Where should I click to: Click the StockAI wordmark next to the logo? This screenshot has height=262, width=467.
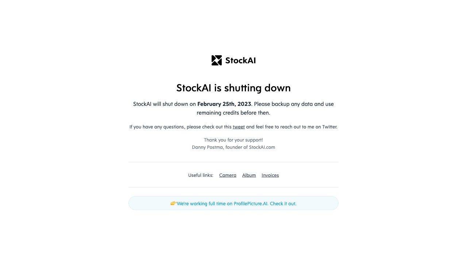click(241, 60)
